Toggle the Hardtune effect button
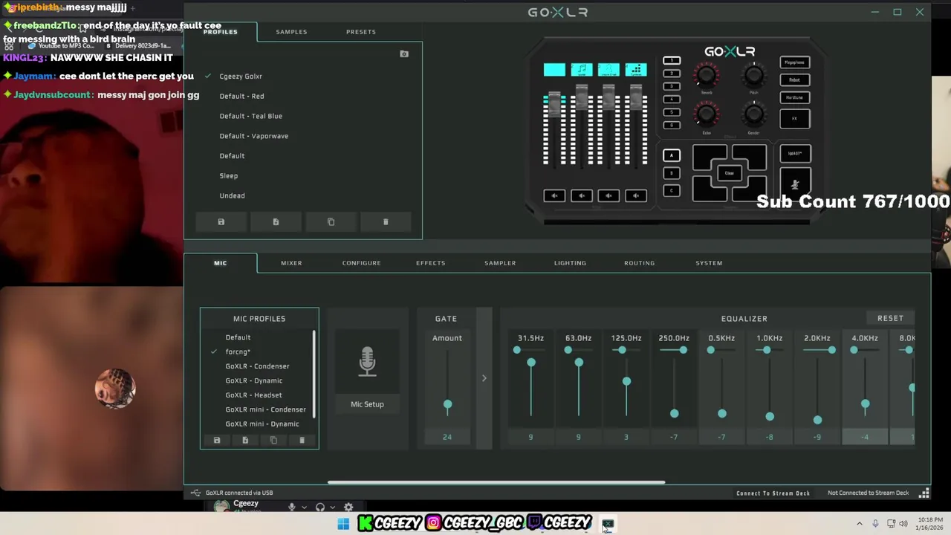Image resolution: width=951 pixels, height=535 pixels. point(795,98)
